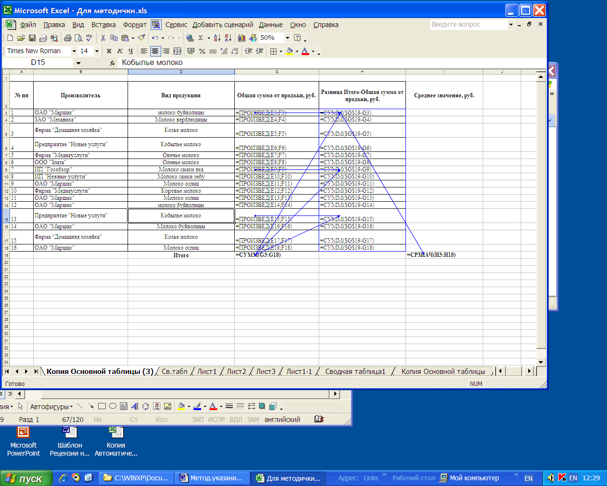Run the spell check (ABC checkmark)
The image size is (607, 486).
[x=89, y=38]
